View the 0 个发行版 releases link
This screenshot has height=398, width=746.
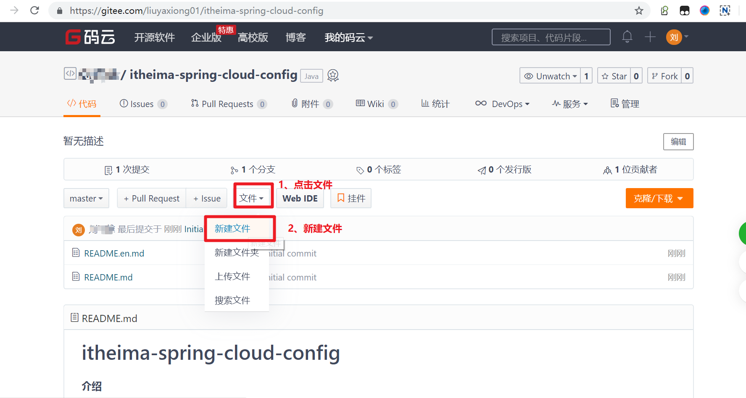(504, 170)
